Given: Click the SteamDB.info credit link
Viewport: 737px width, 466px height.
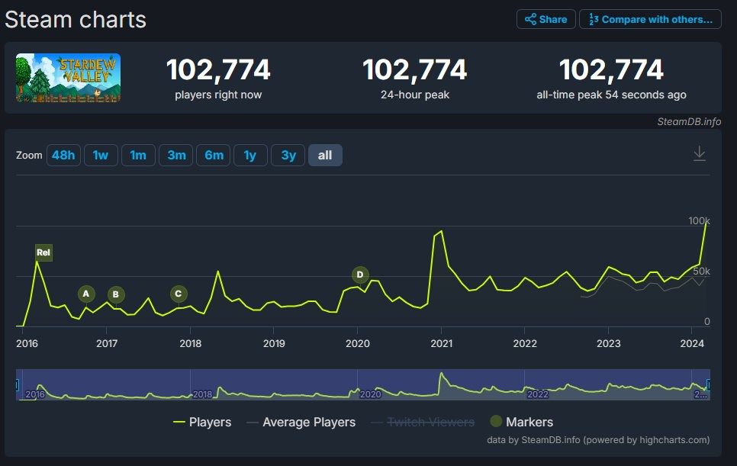Looking at the screenshot, I should coord(689,121).
